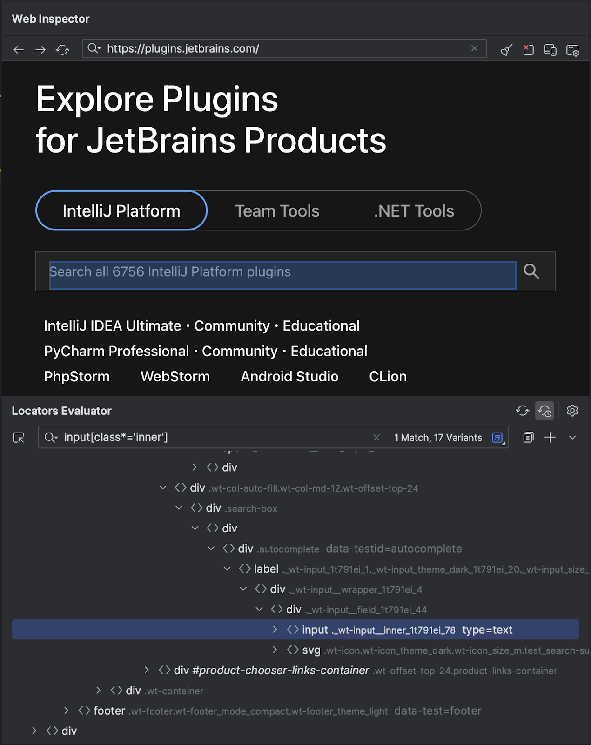
Task: Open Educational link on PyCharm row
Action: point(329,351)
